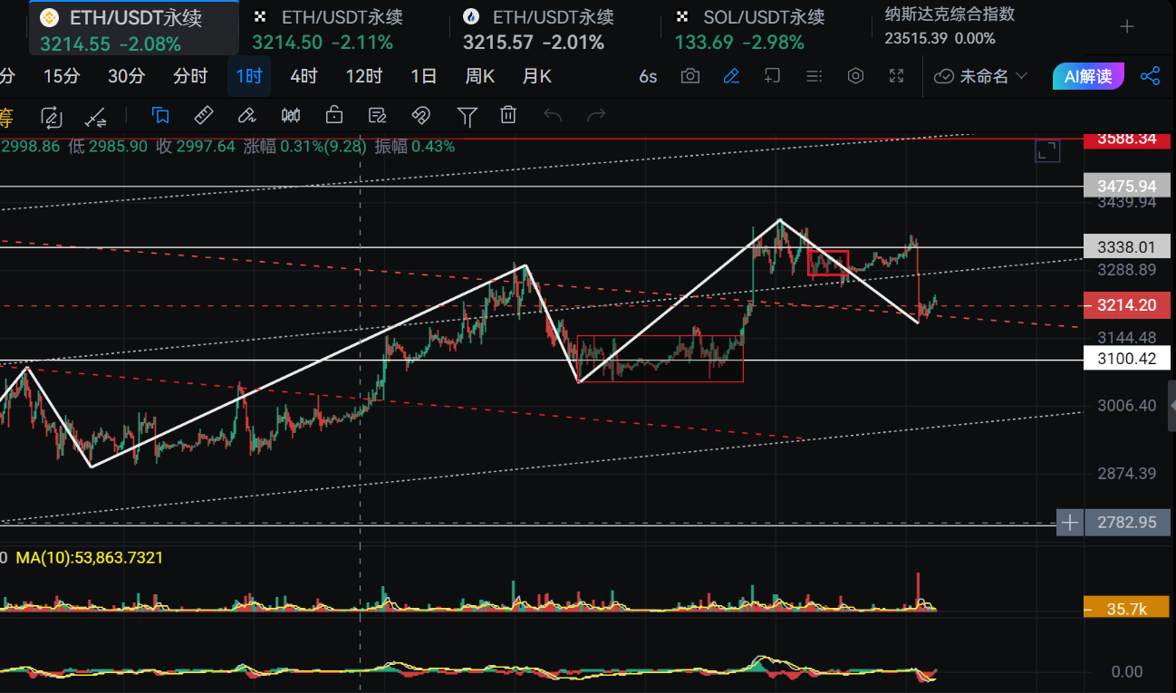Screen dimensions: 1176x693
Task: Click the AI解读 button
Action: [1088, 76]
